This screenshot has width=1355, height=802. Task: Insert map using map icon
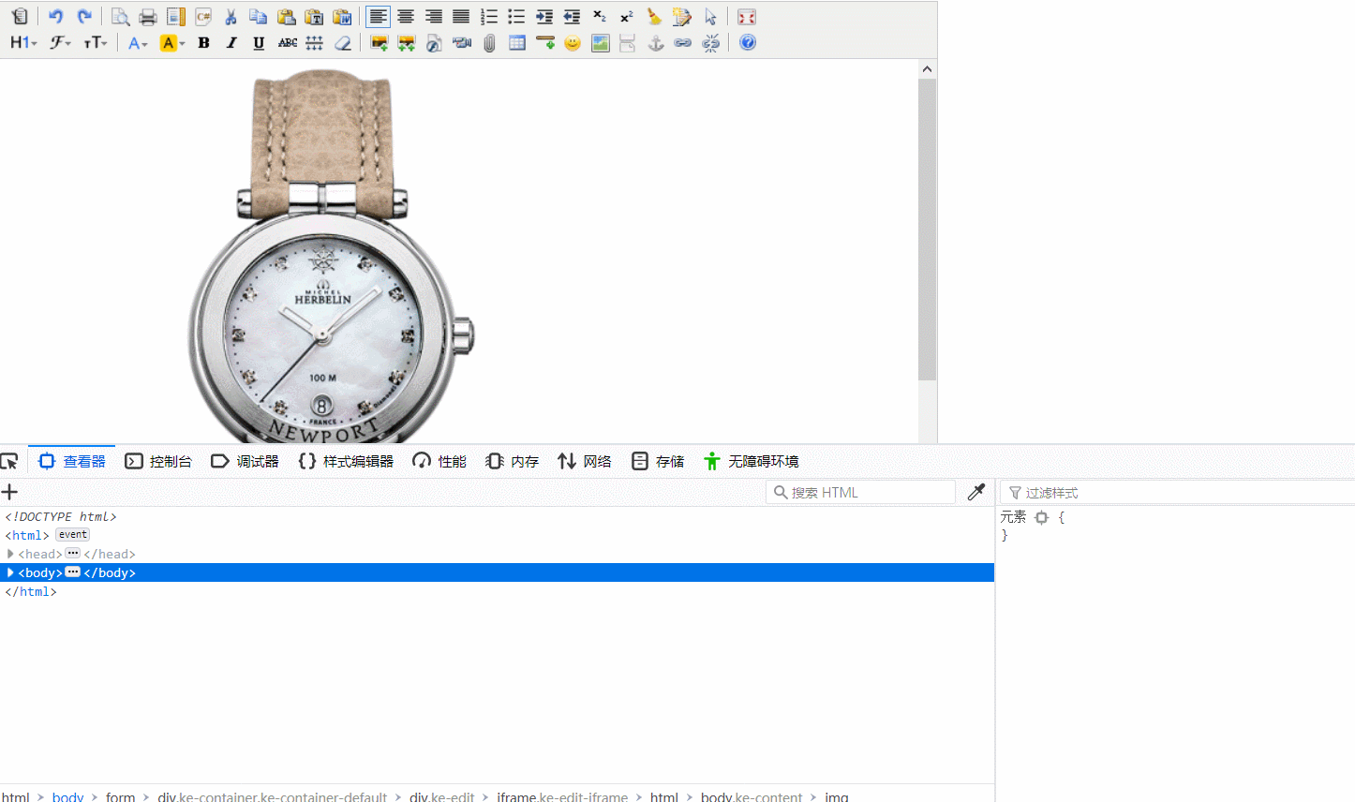[601, 43]
